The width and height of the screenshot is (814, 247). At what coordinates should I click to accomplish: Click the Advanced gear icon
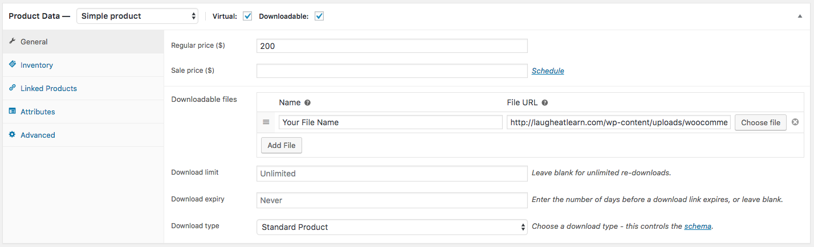(12, 135)
